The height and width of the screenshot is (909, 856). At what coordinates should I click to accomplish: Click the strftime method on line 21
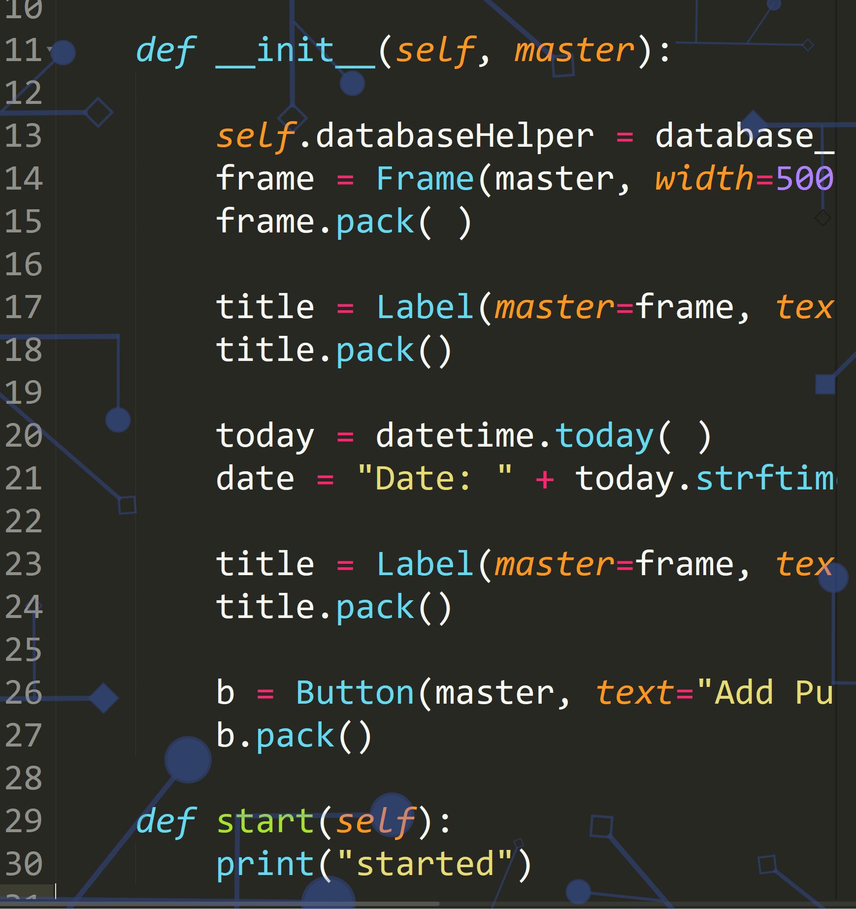tap(765, 479)
